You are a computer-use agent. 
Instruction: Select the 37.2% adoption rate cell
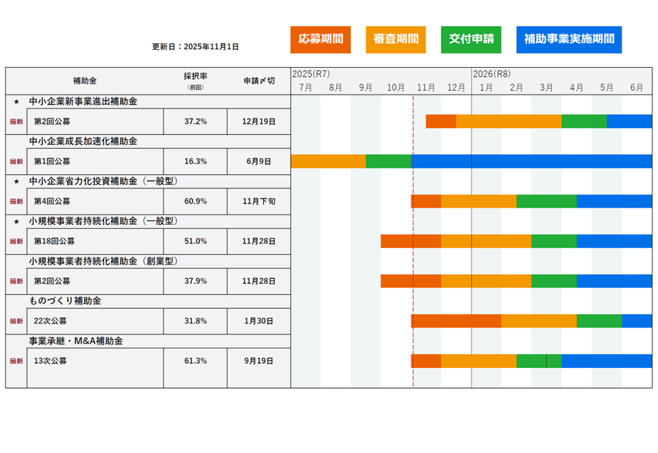[195, 121]
